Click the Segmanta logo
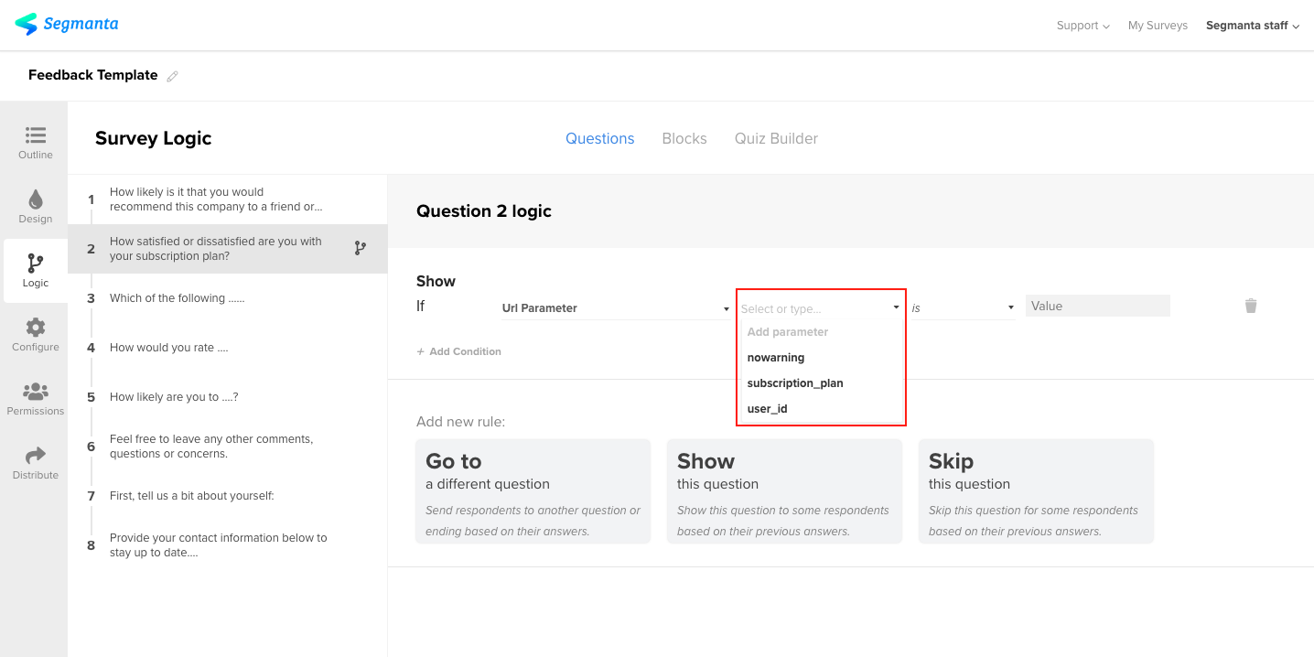Viewport: 1314px width, 657px height. (x=66, y=25)
